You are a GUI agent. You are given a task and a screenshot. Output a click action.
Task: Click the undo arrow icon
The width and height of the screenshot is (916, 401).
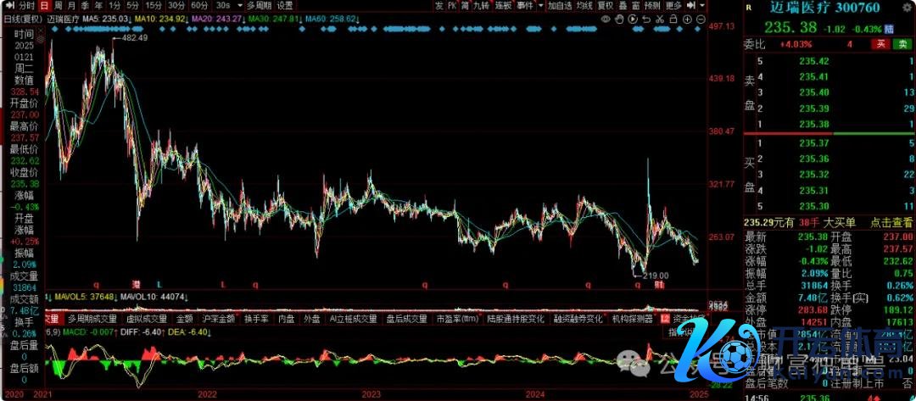point(646,19)
